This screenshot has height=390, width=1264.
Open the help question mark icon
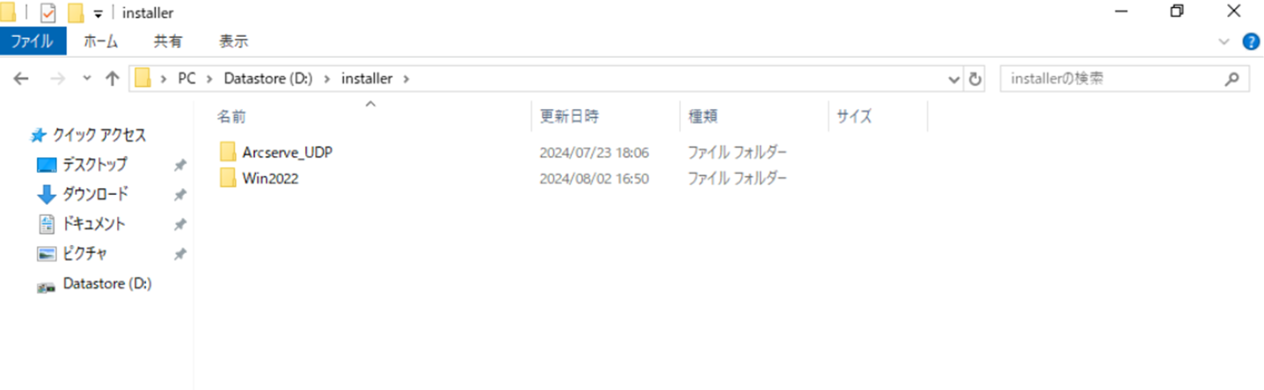pos(1251,41)
